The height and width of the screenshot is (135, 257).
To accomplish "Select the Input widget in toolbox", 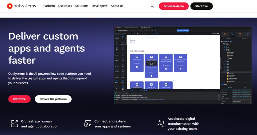I will (123, 60).
